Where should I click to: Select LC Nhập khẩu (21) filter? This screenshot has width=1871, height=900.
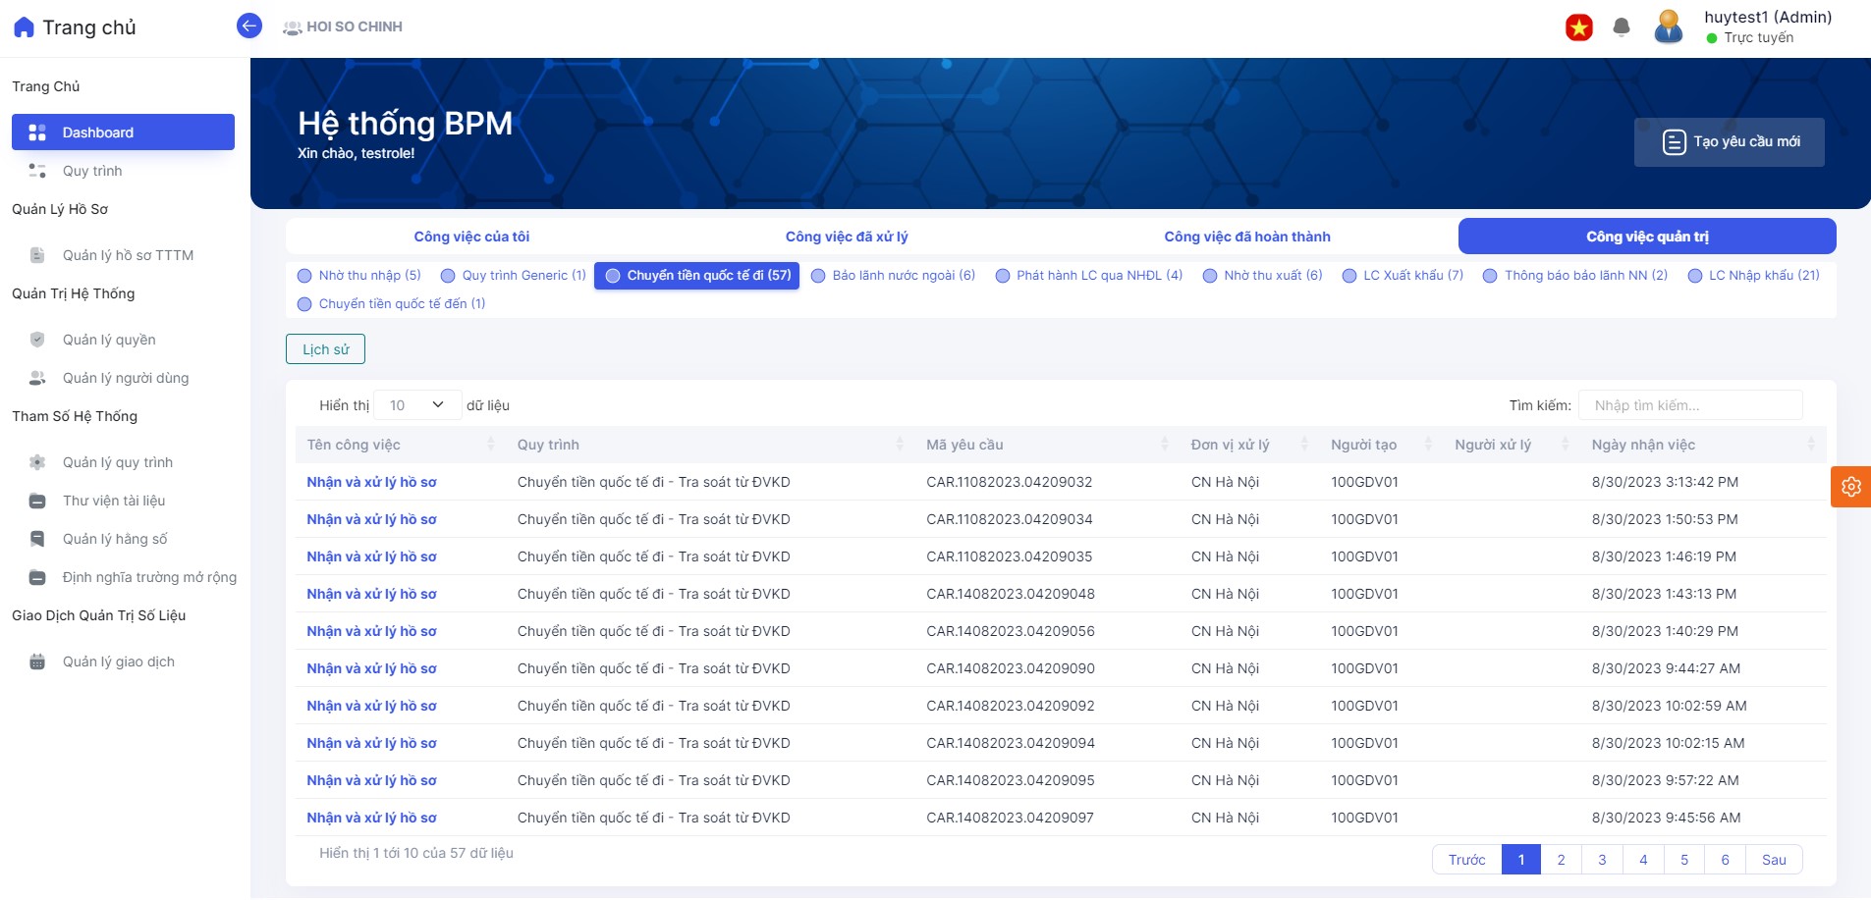[x=1754, y=276]
